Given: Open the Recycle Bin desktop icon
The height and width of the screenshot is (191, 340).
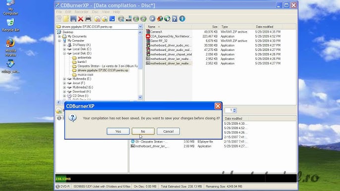Looking at the screenshot, I should point(10,25).
